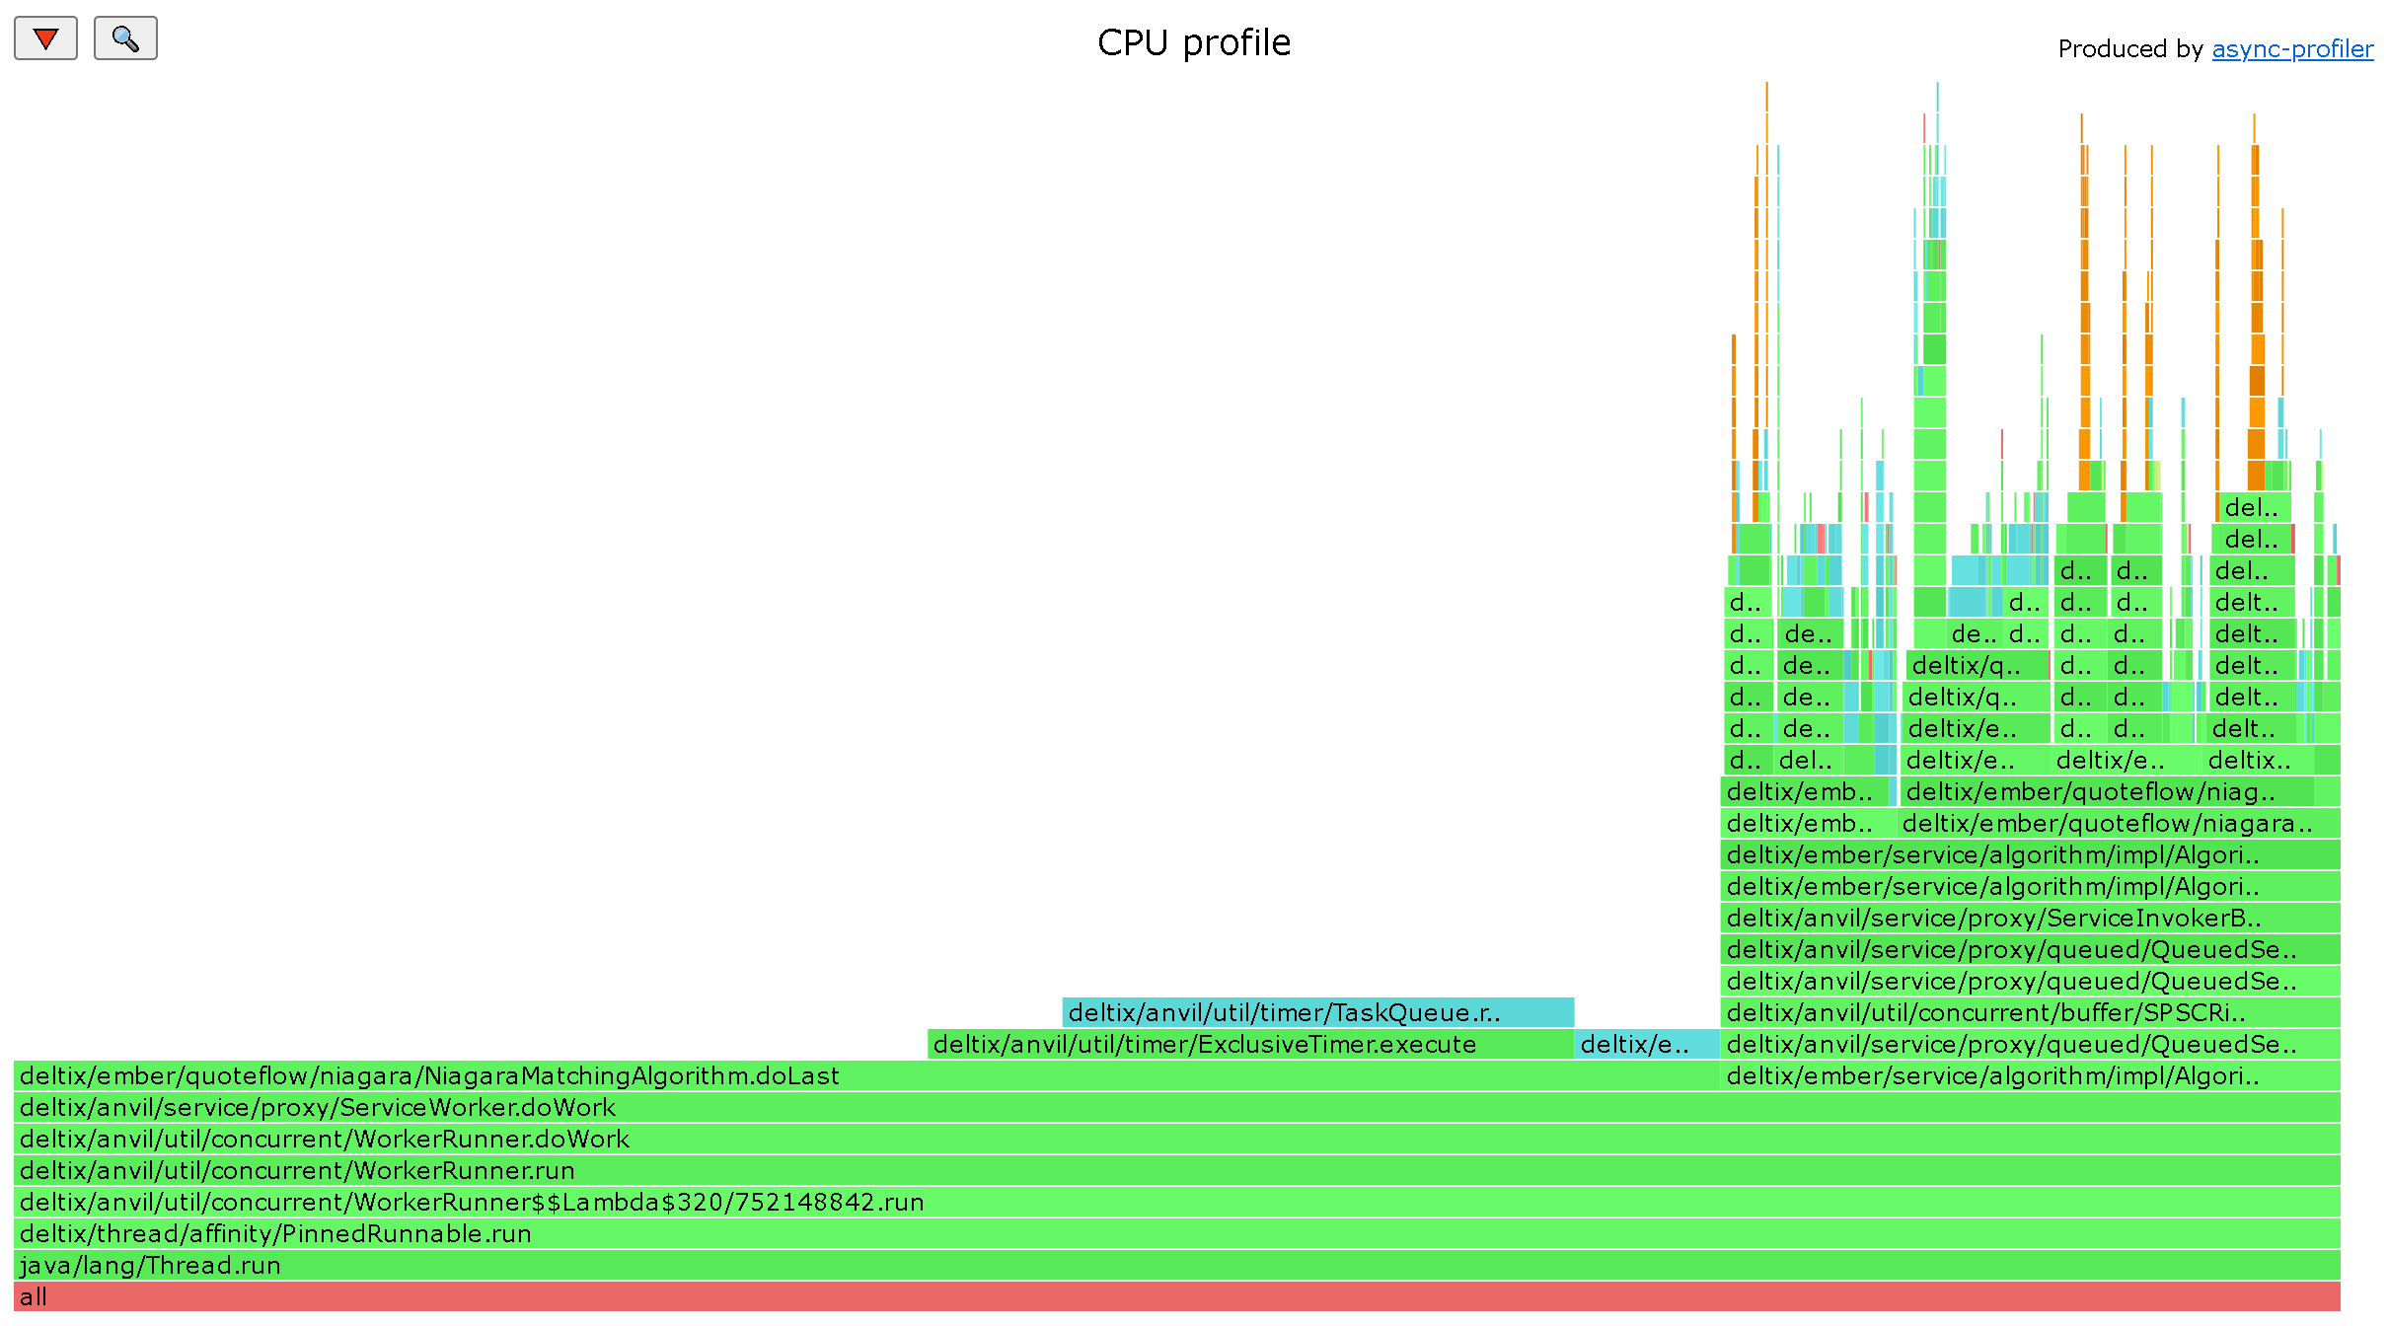This screenshot has height=1326, width=2388.
Task: Click the cyan TaskQueue.r.. frame
Action: [x=1318, y=1012]
